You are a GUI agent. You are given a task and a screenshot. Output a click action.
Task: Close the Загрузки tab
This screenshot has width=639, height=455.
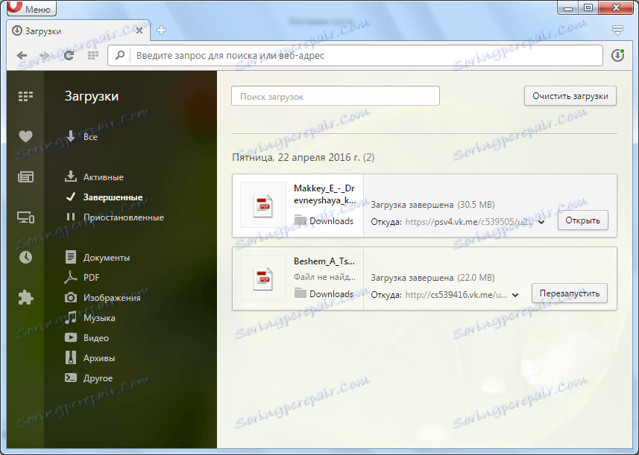(x=139, y=31)
